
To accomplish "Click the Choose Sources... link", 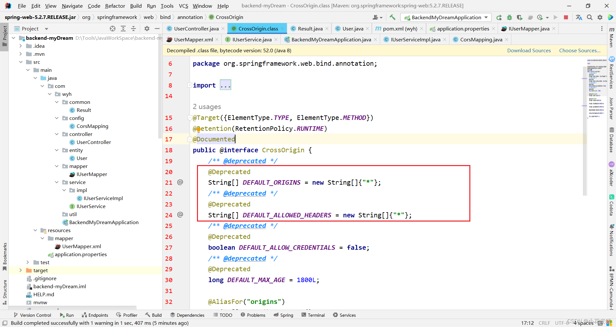I will click(x=580, y=50).
